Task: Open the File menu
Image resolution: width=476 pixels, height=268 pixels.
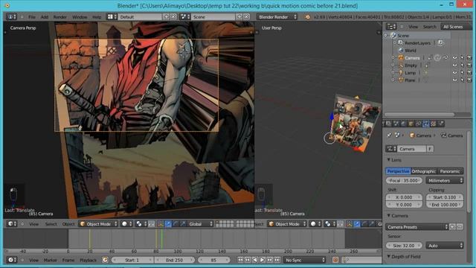Action: [x=32, y=17]
